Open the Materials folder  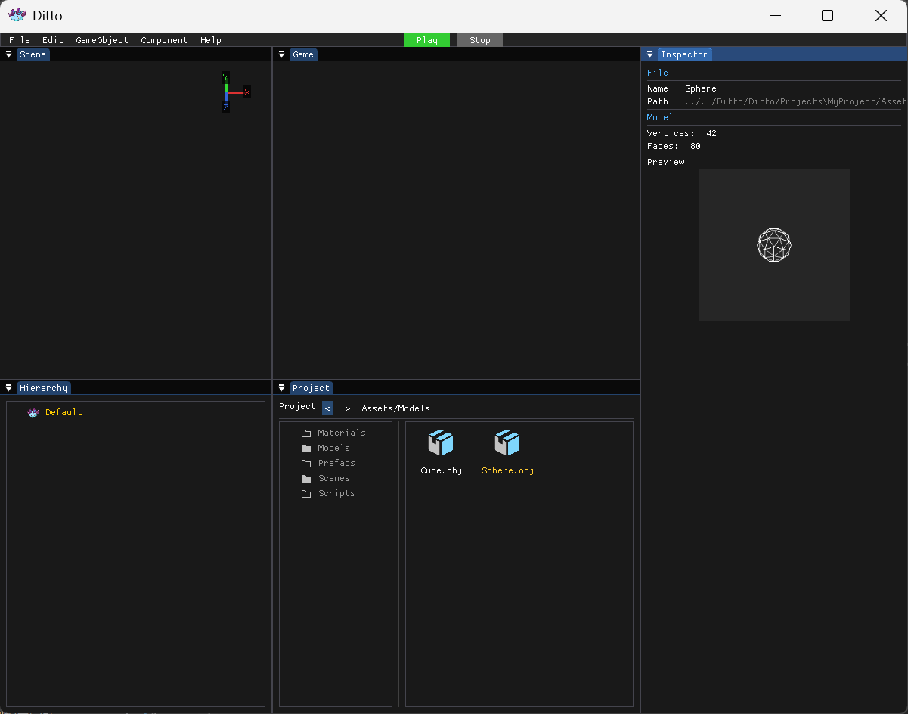point(342,433)
